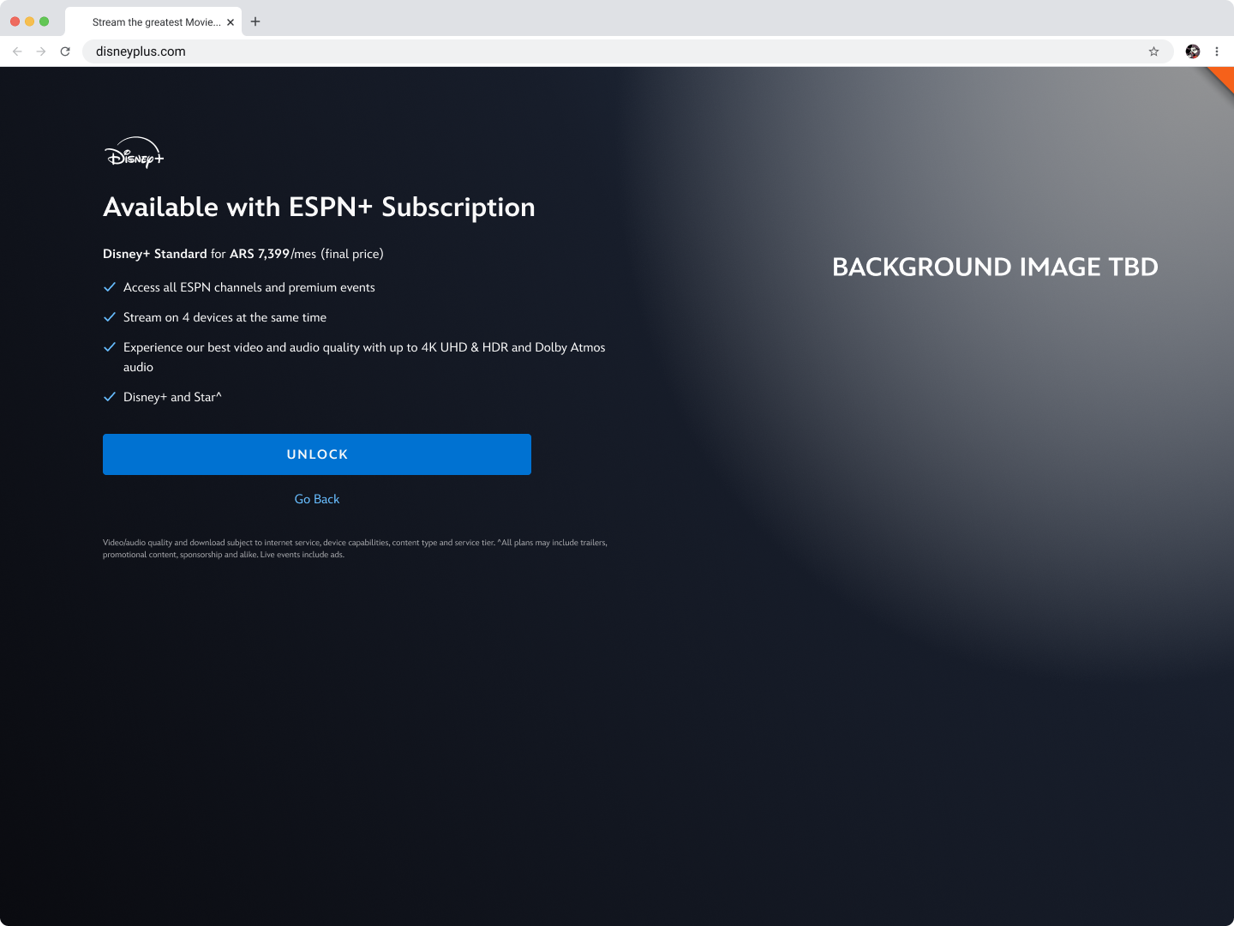This screenshot has height=926, width=1234.
Task: Click the checkmark beside 'Stream on 4 devices'
Action: point(110,317)
